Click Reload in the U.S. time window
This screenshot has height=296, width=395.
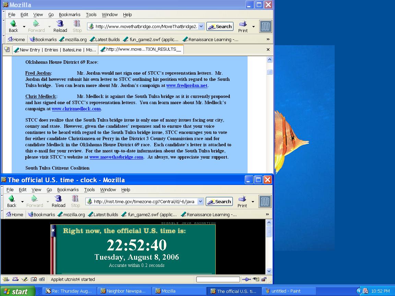point(58,201)
